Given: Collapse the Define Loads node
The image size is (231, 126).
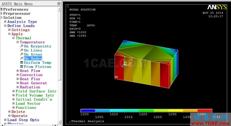Looking at the screenshot, I should click(x=5, y=26).
